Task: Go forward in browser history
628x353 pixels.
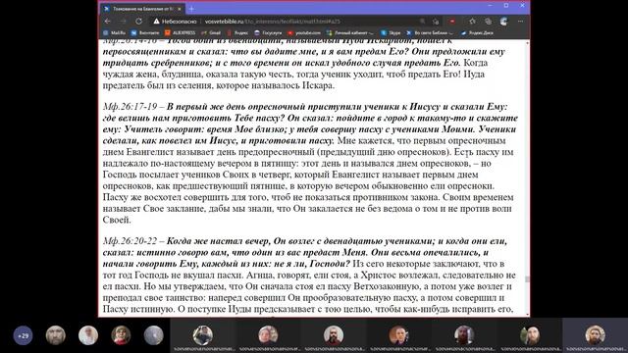Action: (x=123, y=22)
